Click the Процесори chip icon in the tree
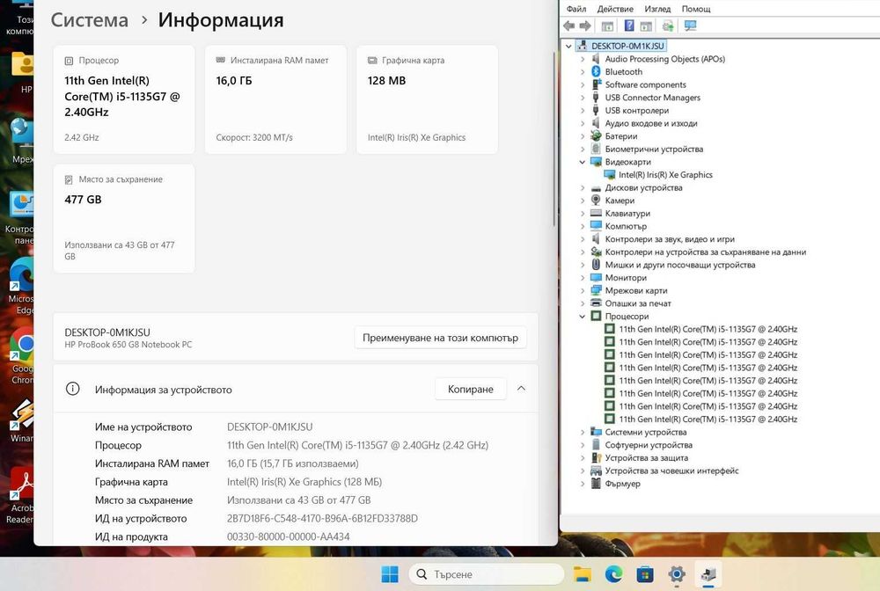This screenshot has height=591, width=880. point(596,317)
